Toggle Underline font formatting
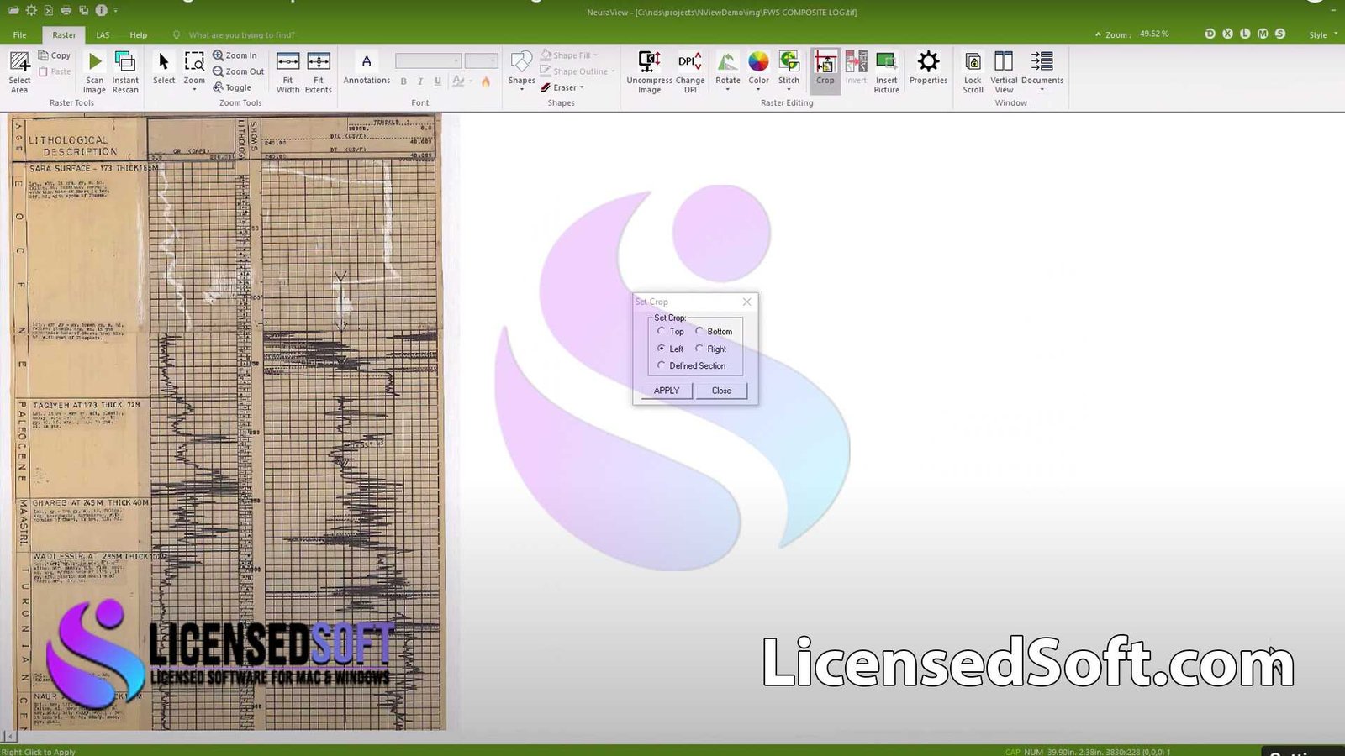The width and height of the screenshot is (1345, 756). click(438, 81)
